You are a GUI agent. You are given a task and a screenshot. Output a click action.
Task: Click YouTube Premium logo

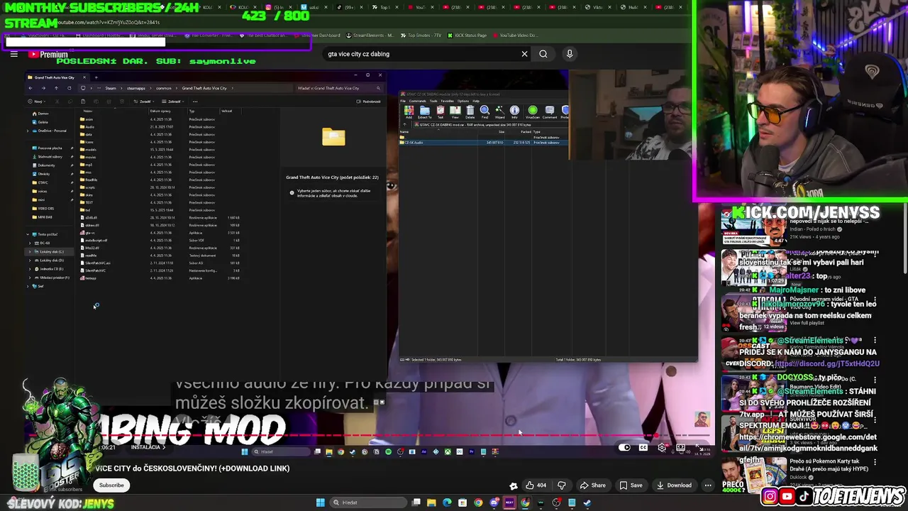(x=48, y=54)
